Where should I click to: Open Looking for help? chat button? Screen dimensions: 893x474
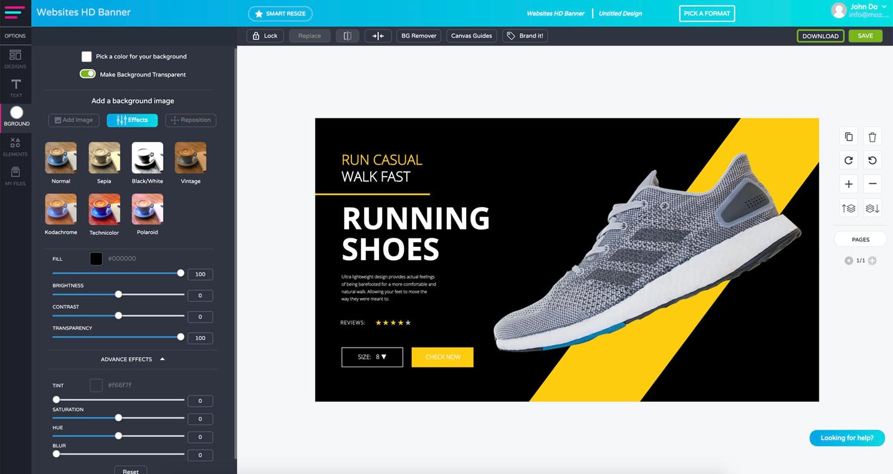[847, 438]
